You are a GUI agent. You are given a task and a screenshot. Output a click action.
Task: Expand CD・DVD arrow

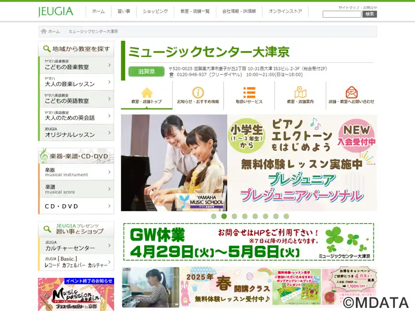[x=109, y=206]
